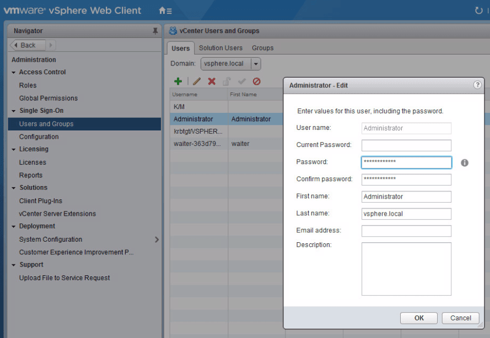The width and height of the screenshot is (490, 338).
Task: Show password policy info icon
Action: [x=465, y=162]
